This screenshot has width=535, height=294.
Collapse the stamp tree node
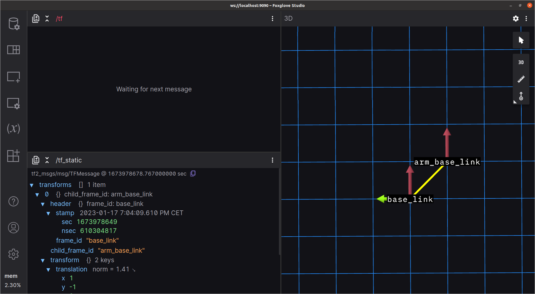pyautogui.click(x=48, y=213)
